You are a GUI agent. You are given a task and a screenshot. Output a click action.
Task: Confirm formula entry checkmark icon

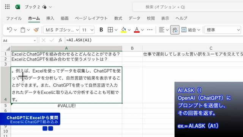tap(52, 40)
